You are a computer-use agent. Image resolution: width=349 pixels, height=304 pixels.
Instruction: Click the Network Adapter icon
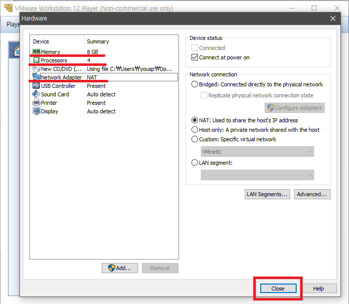pyautogui.click(x=36, y=77)
